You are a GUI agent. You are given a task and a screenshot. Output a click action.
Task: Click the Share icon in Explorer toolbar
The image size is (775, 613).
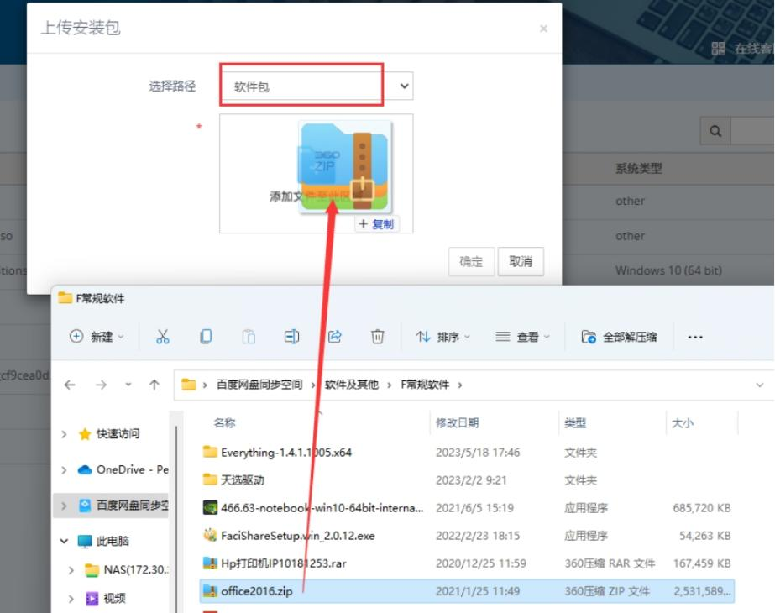tap(334, 337)
